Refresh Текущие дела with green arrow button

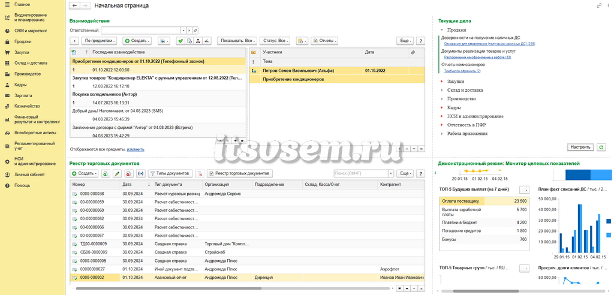coord(601,147)
